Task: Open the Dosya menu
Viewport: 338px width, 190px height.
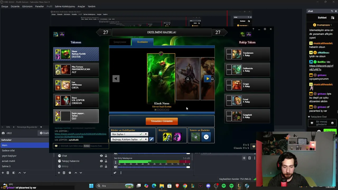Action: (5, 6)
